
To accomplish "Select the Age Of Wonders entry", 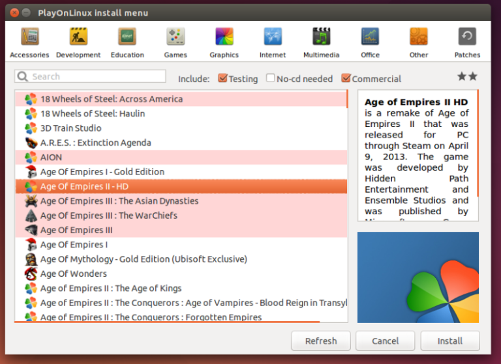I will pyautogui.click(x=181, y=273).
